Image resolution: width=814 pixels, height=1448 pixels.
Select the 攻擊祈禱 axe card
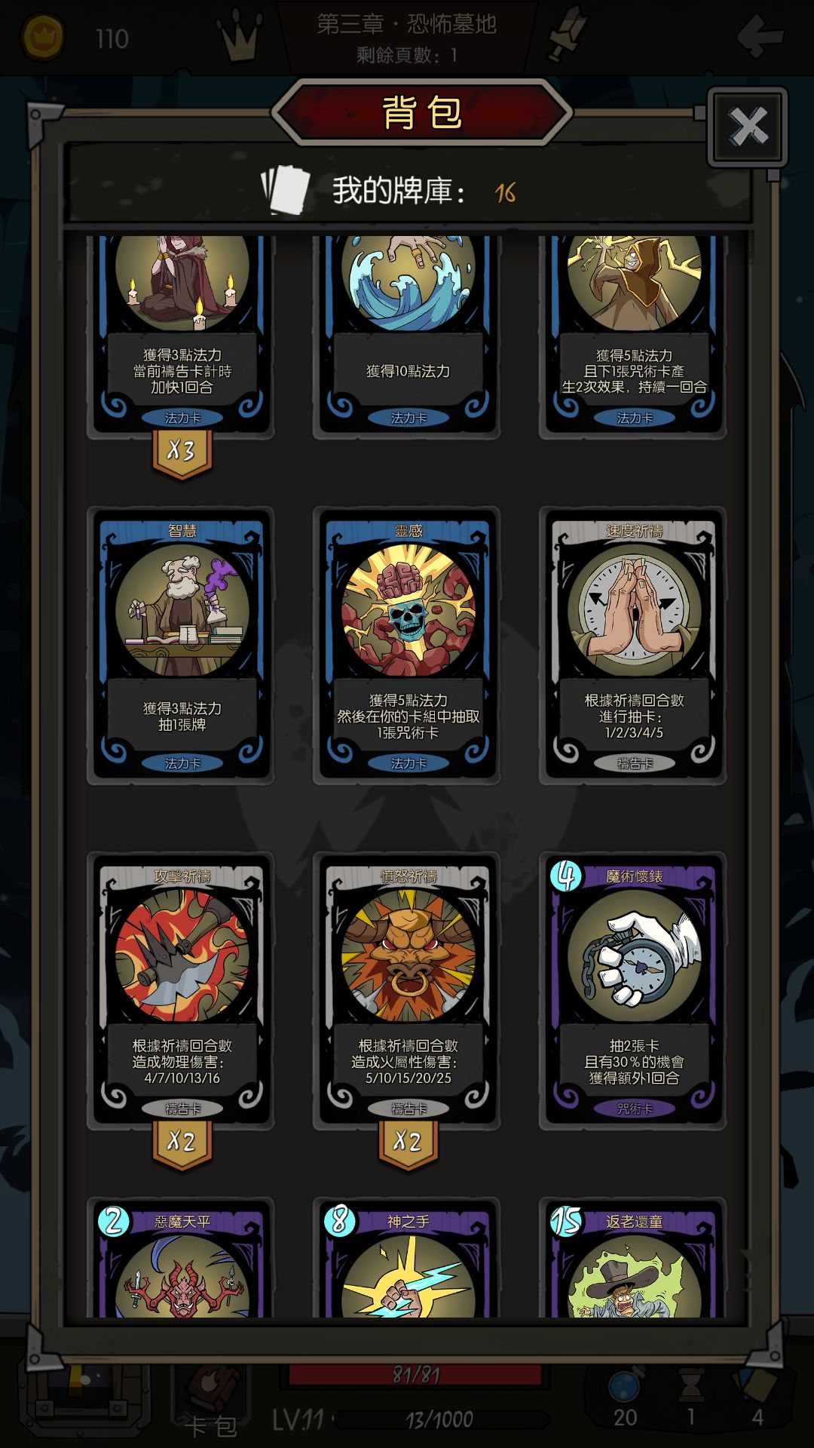(181, 991)
